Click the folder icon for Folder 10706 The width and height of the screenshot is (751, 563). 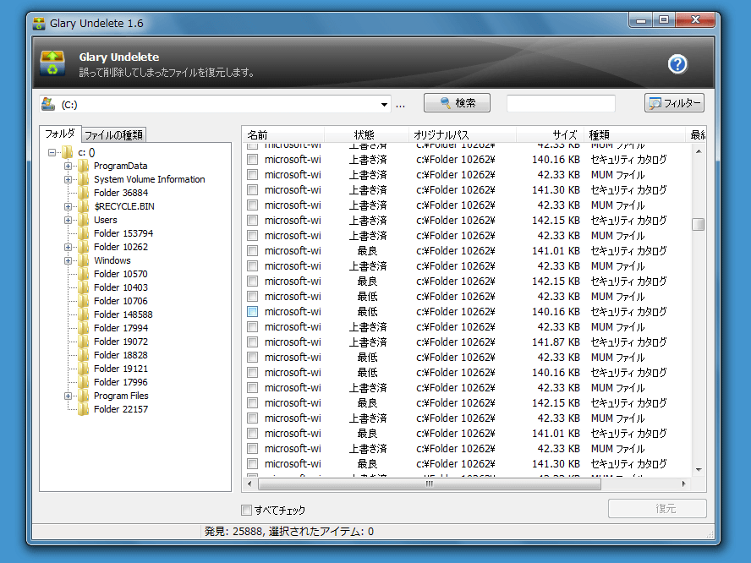pos(84,301)
